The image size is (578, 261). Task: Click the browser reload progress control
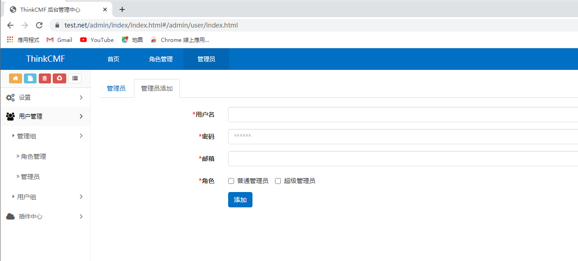39,25
